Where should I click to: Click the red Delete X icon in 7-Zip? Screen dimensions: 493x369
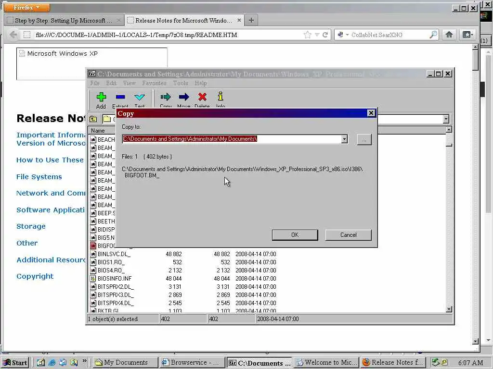pos(202,97)
